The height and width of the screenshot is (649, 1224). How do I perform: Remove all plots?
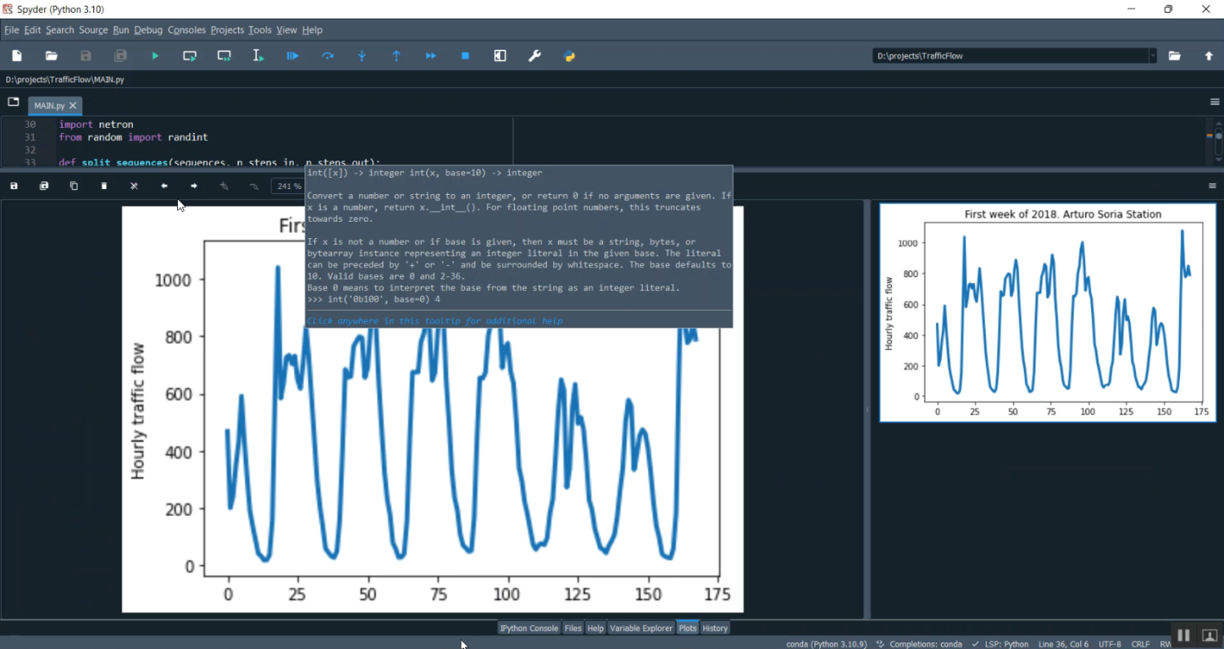click(134, 186)
